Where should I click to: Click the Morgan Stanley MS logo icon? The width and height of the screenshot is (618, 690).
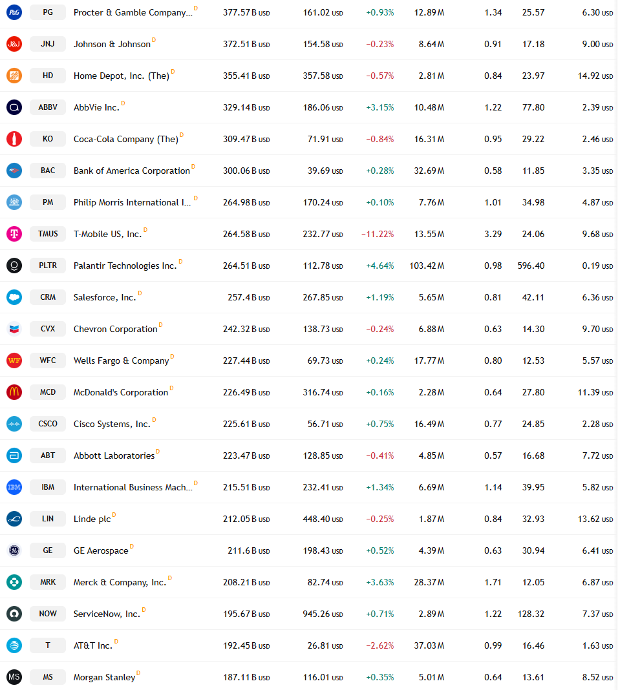(14, 677)
